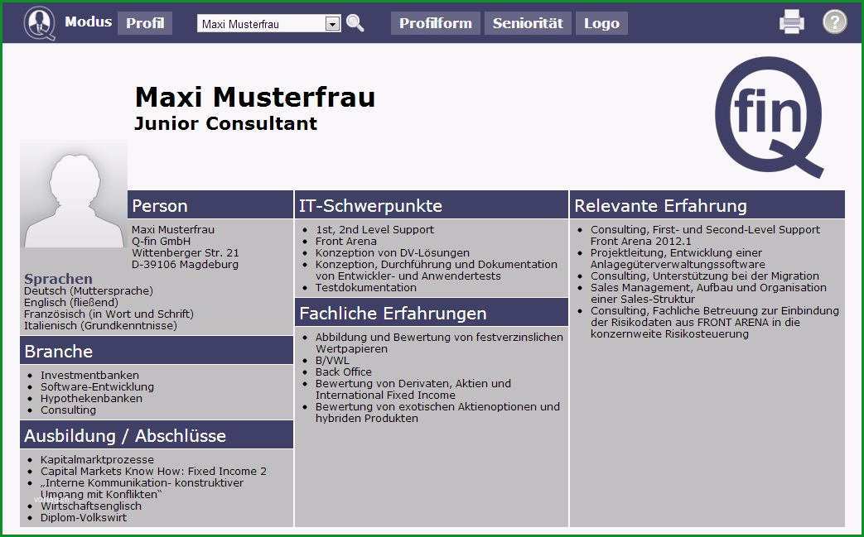Click Deutsch (Muttersprache) entry
Screen dimensions: 864x537
[88, 290]
